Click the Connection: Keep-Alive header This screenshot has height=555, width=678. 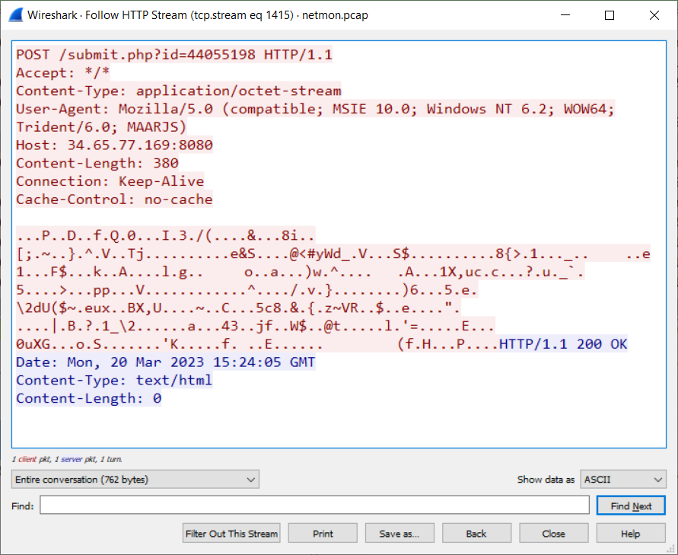[x=110, y=181]
